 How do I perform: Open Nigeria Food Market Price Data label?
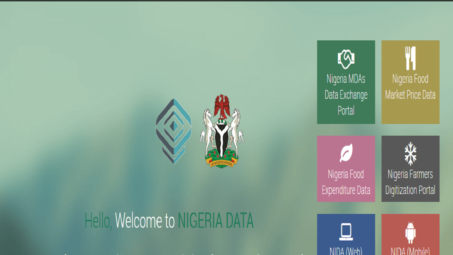tap(411, 87)
